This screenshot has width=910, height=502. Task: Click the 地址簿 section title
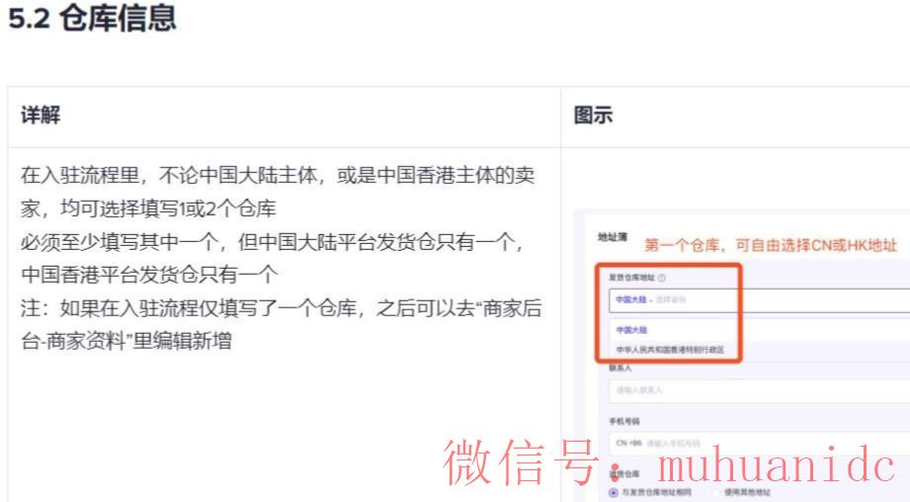(x=610, y=239)
